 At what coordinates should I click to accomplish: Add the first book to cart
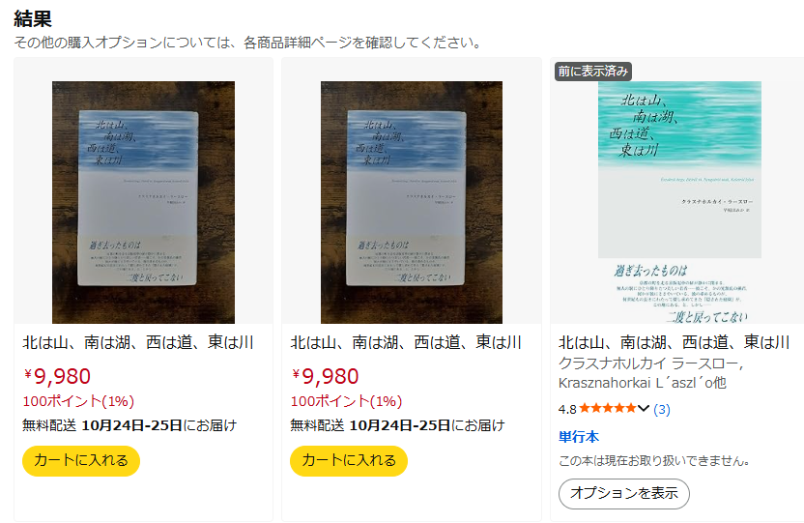click(x=81, y=460)
